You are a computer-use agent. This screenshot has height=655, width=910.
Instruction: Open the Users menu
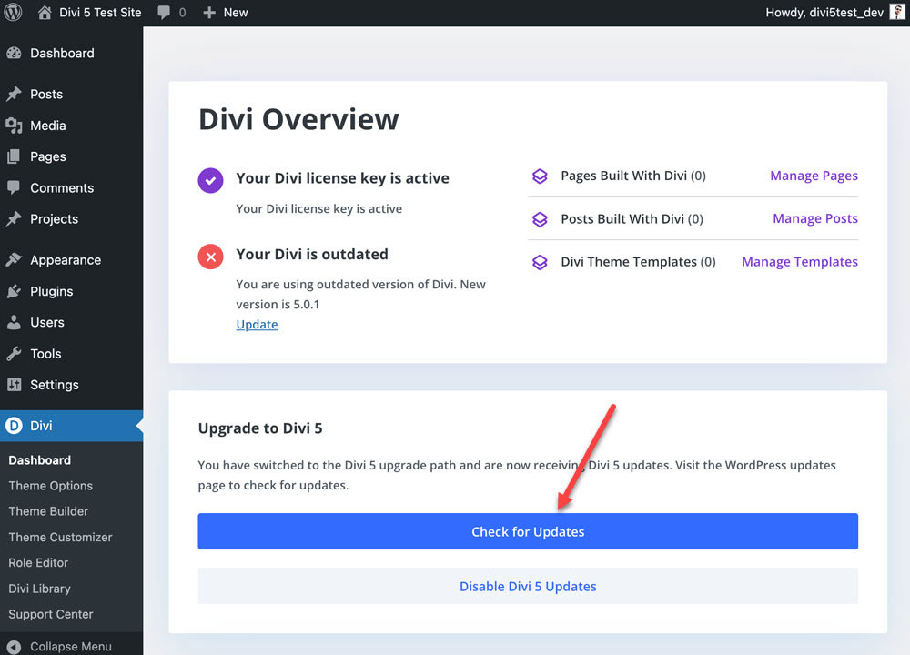click(71, 323)
